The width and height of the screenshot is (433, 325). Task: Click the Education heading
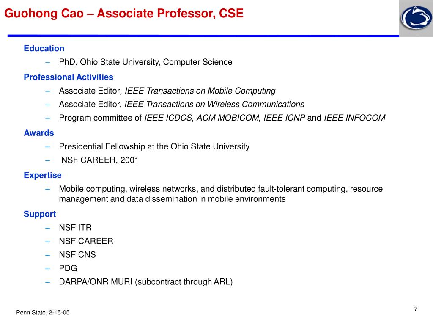point(44,48)
